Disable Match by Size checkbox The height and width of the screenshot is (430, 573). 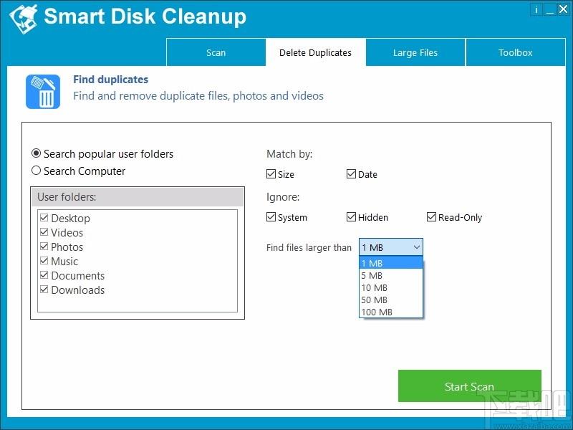271,174
